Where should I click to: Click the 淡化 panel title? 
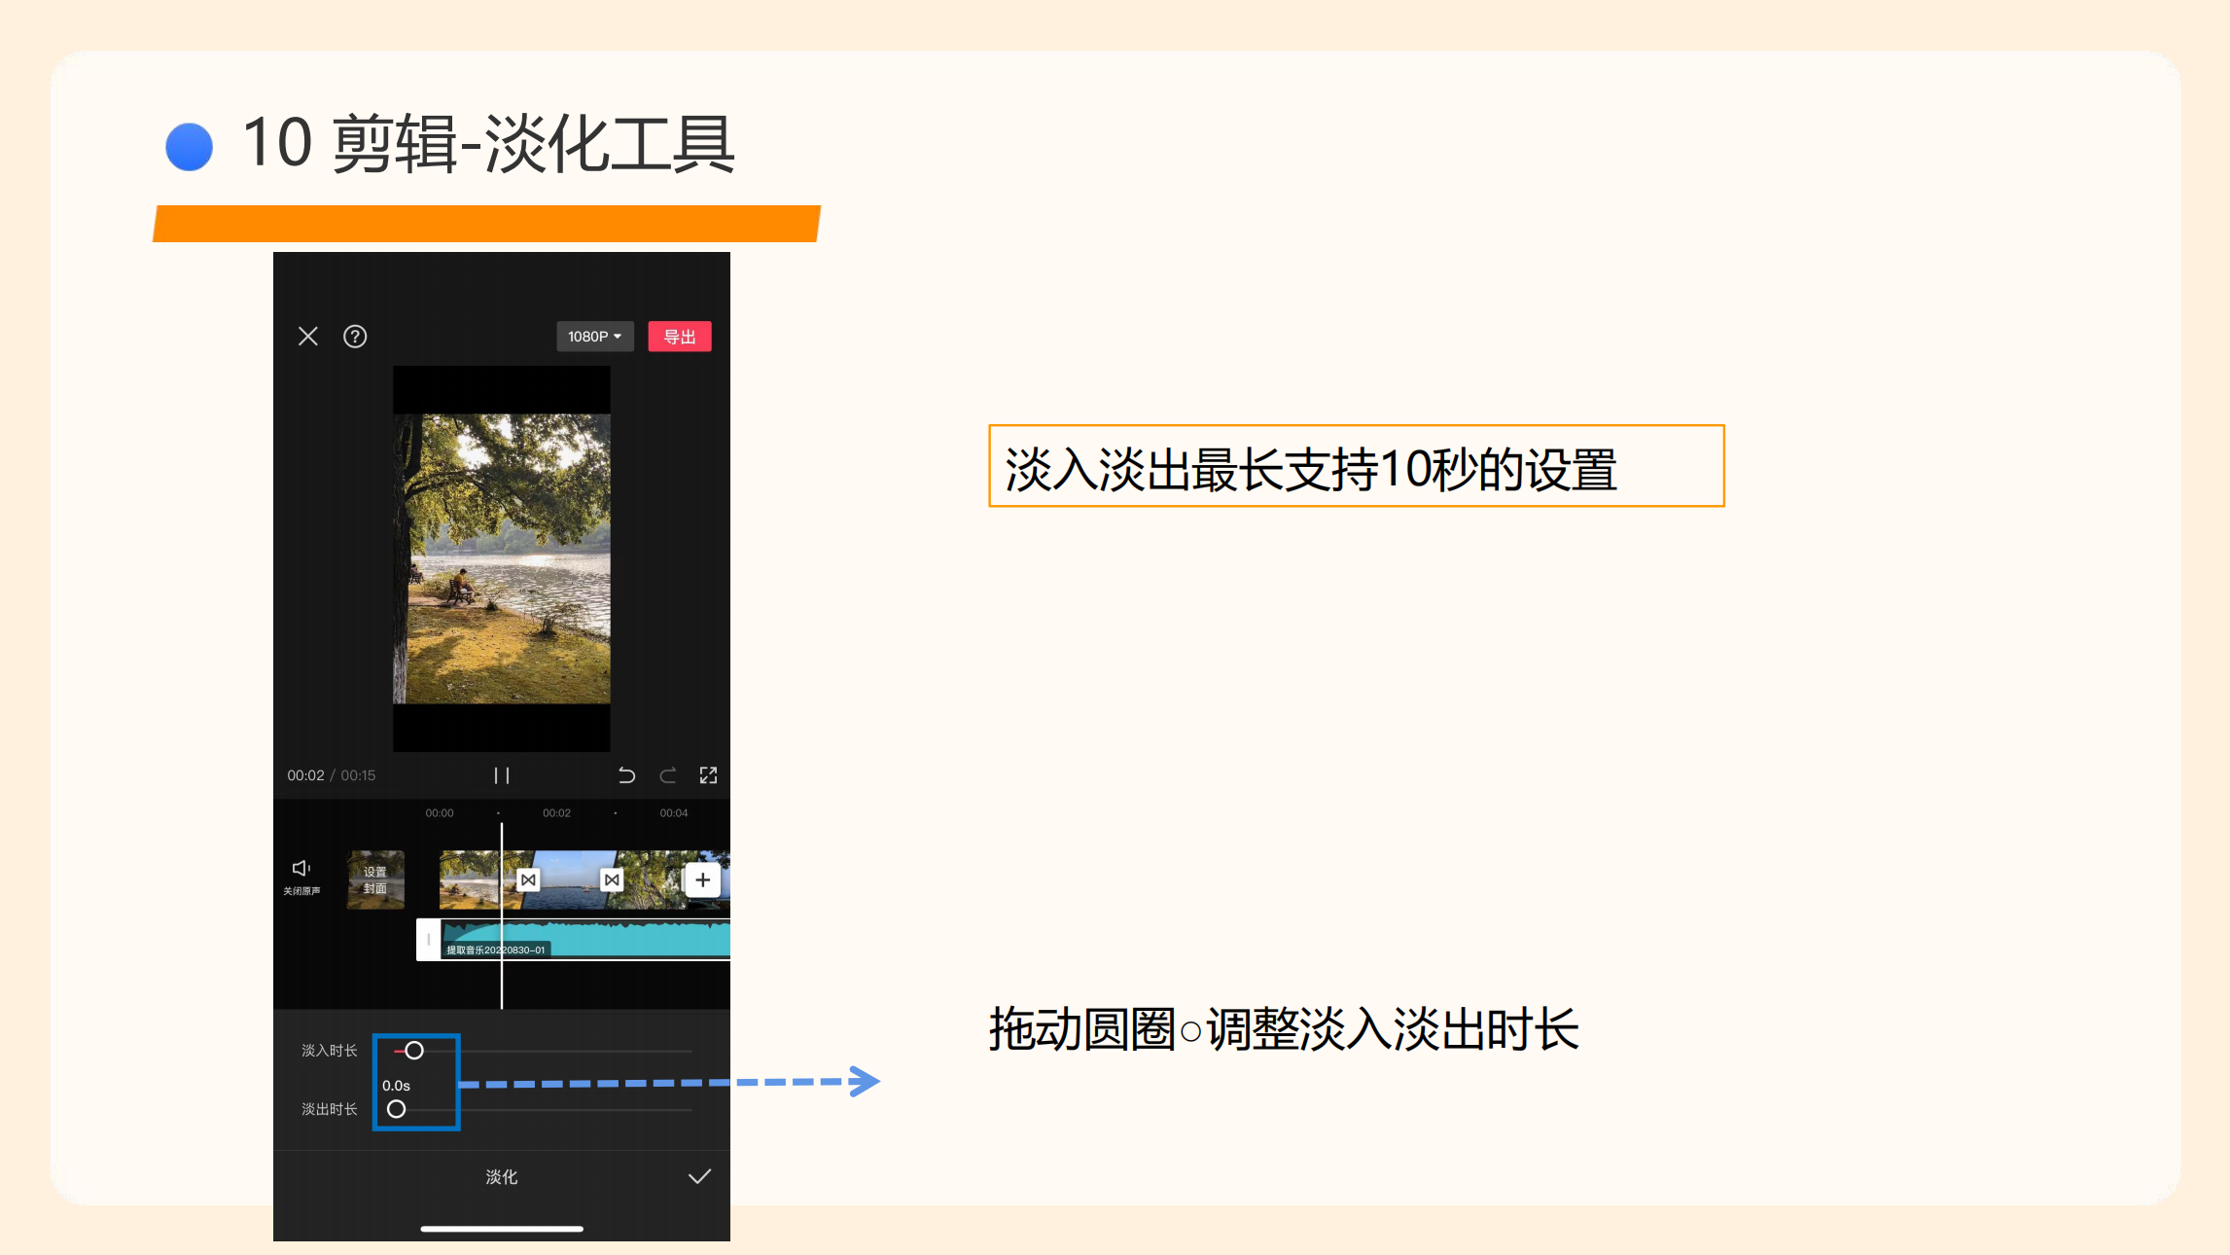(502, 1177)
